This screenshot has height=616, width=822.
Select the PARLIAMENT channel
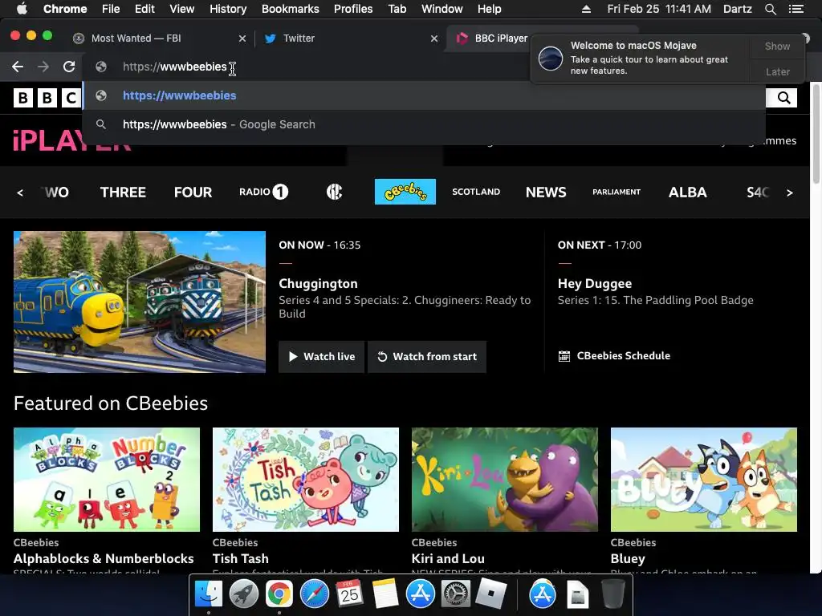[x=616, y=192]
